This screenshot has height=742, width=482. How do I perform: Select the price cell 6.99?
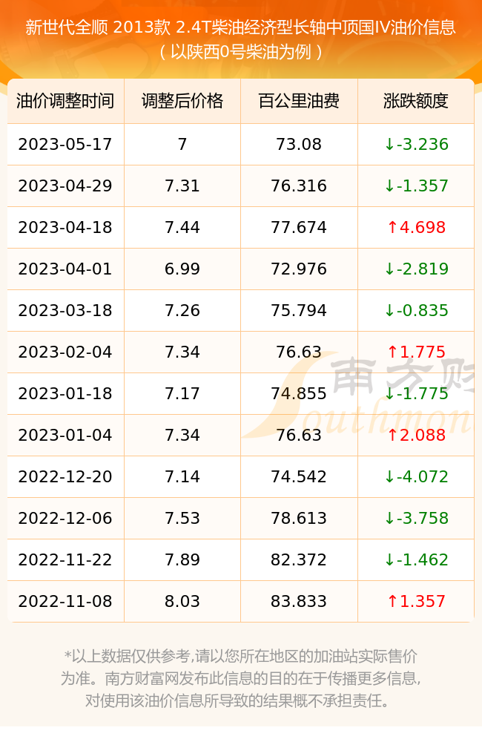point(182,269)
